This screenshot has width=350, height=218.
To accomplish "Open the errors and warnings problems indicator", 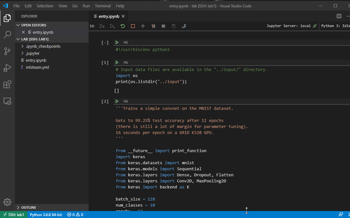I will [75, 215].
